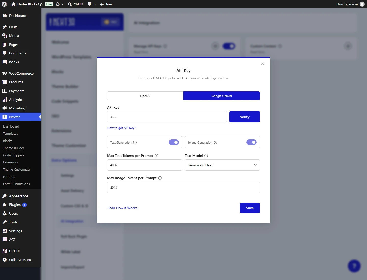This screenshot has height=280, width=367.
Task: Toggle Text Generation switch off
Action: (x=174, y=142)
